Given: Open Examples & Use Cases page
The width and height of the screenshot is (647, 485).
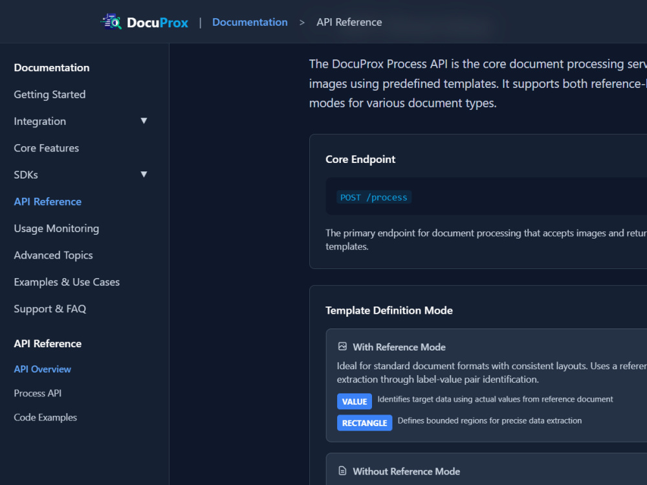Looking at the screenshot, I should click(67, 282).
